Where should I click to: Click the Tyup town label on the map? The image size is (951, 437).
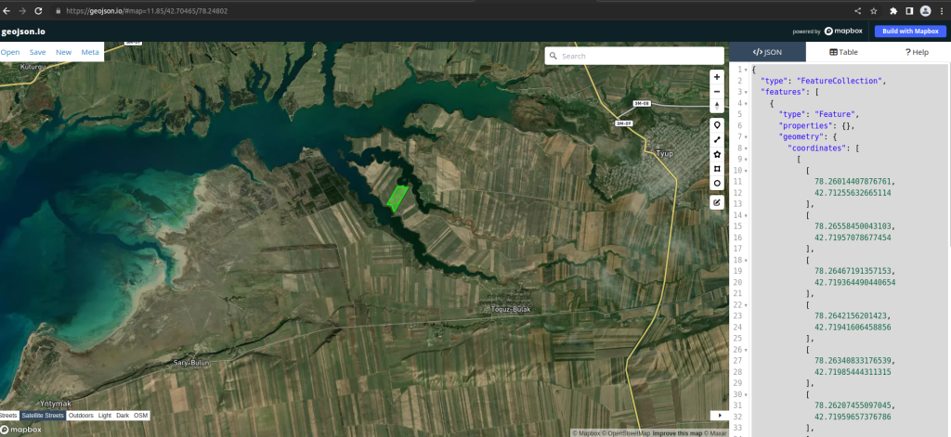point(665,153)
